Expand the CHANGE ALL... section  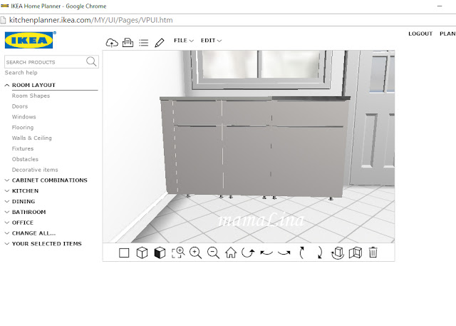click(30, 233)
